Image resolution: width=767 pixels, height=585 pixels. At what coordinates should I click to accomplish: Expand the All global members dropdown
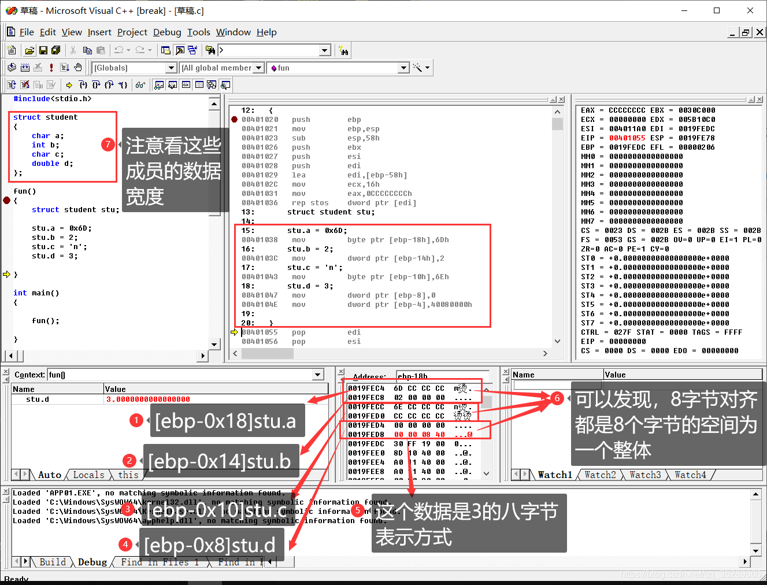coord(259,68)
